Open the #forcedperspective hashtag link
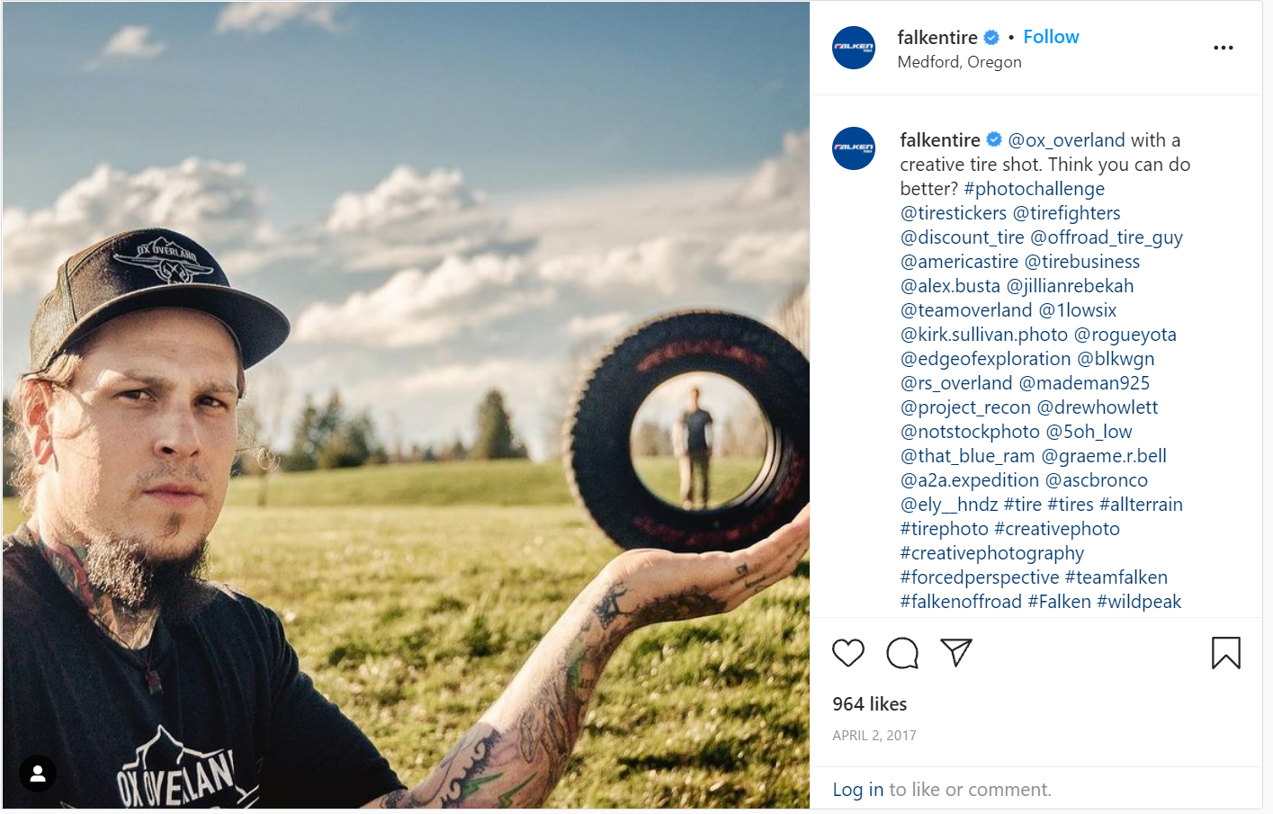Viewport: 1273px width, 814px height. click(980, 577)
